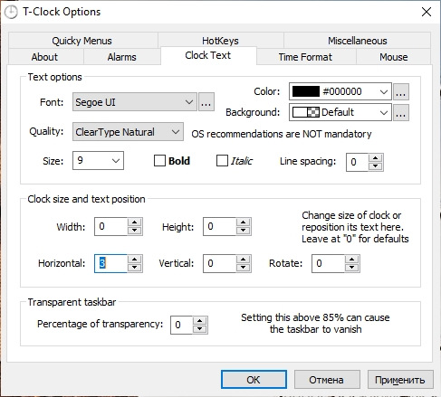
Task: Open color picker ellipsis next to Color
Action: point(400,91)
